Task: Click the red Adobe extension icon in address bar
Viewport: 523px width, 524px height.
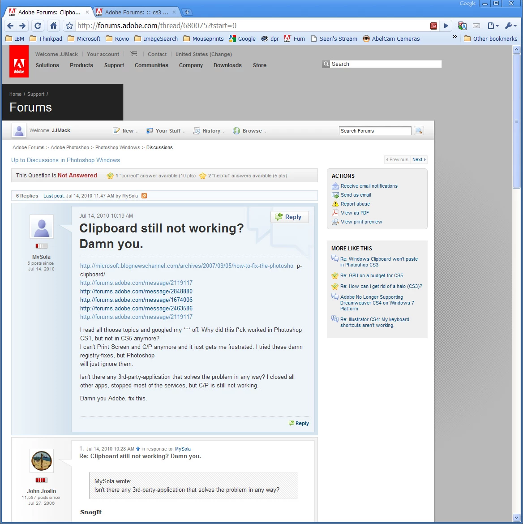Action: pyautogui.click(x=433, y=26)
